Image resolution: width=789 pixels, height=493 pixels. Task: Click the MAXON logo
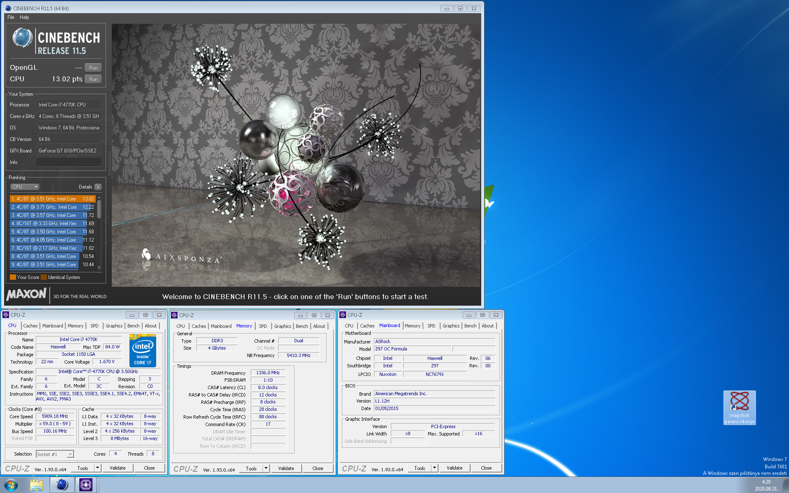click(26, 295)
